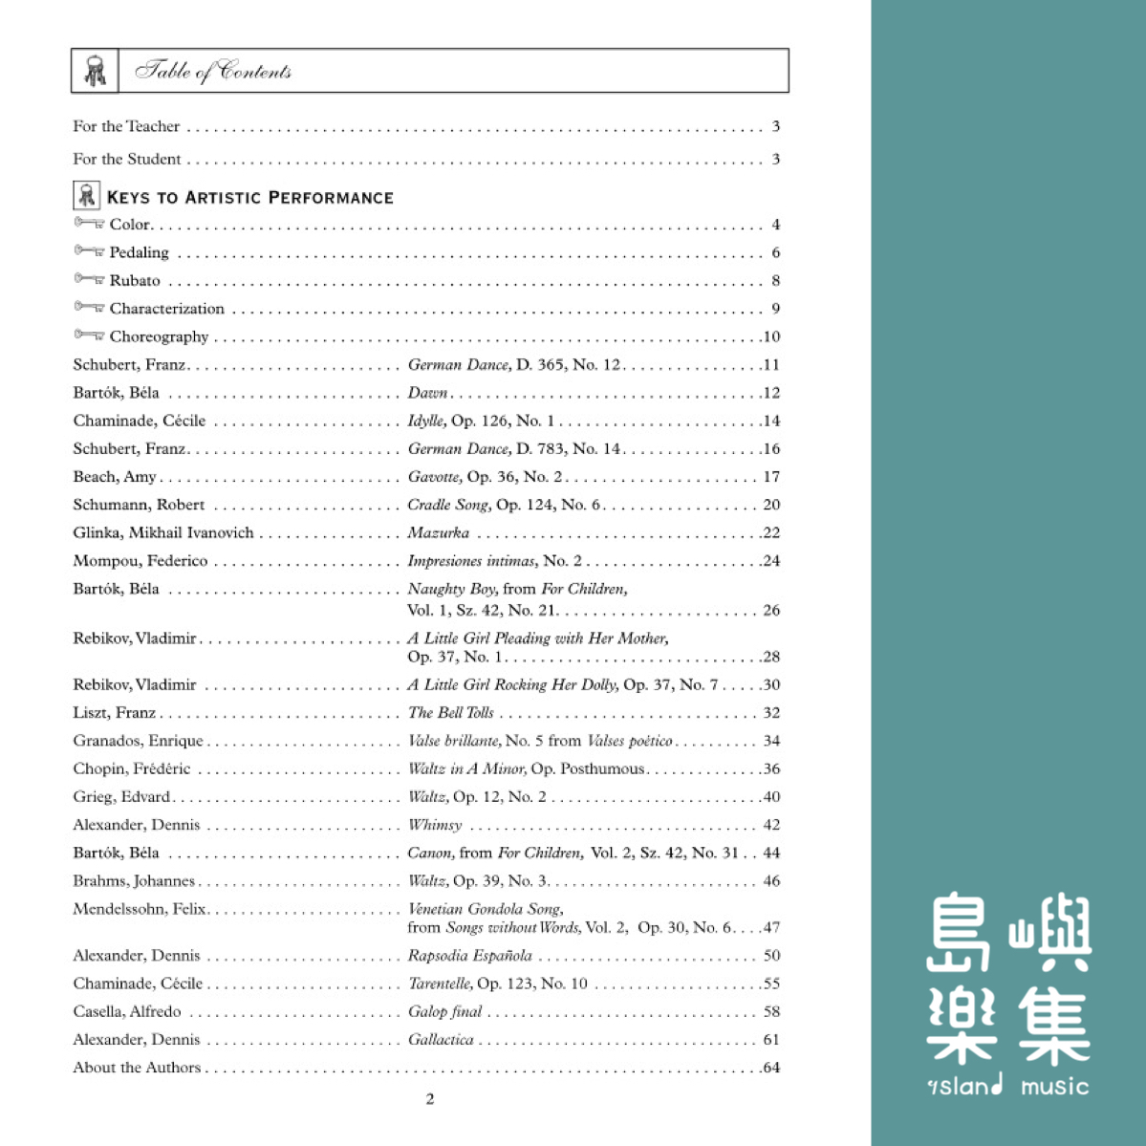Image resolution: width=1146 pixels, height=1146 pixels.
Task: Click the key icon next to Characterization
Action: tap(89, 308)
